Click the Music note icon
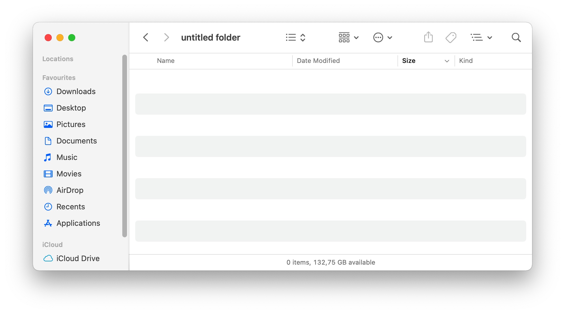 (x=48, y=157)
